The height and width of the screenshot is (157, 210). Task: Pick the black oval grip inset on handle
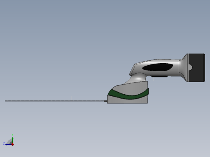[x=157, y=67]
